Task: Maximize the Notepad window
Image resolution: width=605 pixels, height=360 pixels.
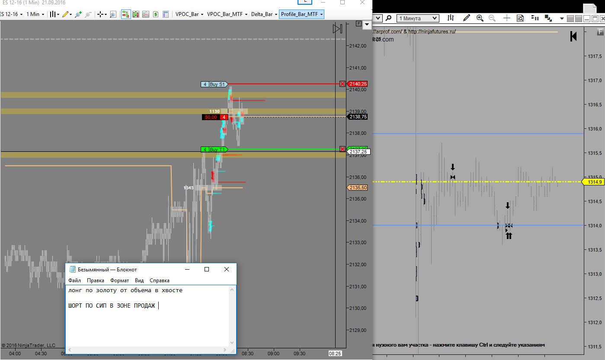Action: [x=207, y=269]
